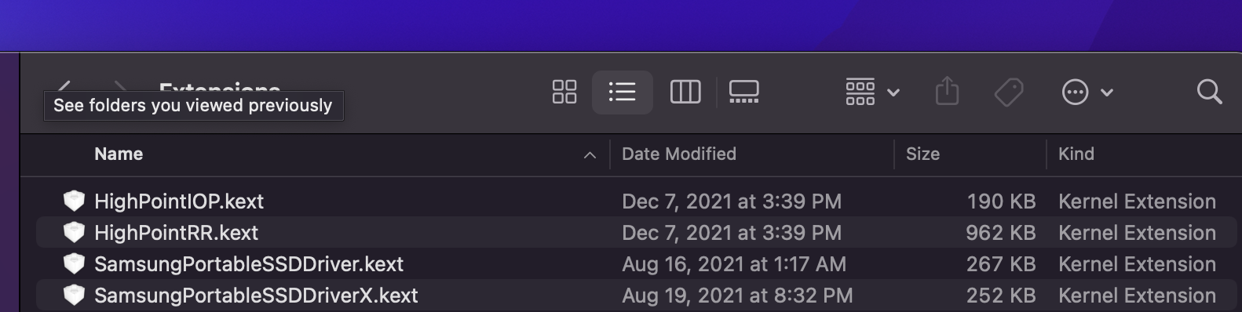Click the Share icon
This screenshot has height=312, width=1242.
(x=948, y=91)
